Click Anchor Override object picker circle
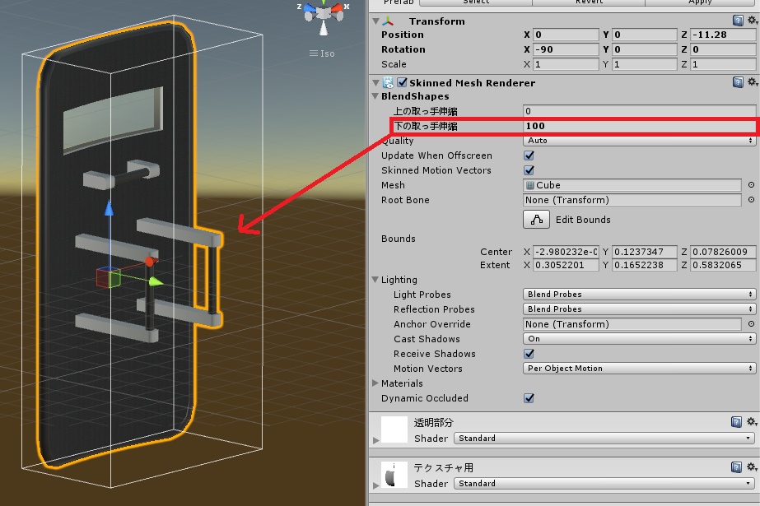 tap(751, 324)
